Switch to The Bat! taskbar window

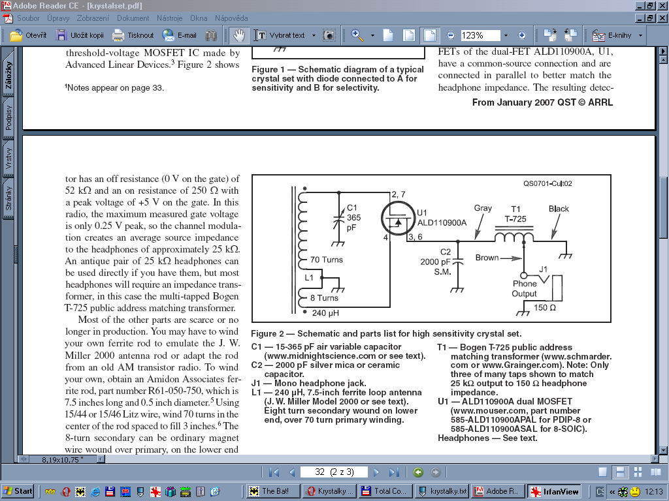tap(272, 491)
